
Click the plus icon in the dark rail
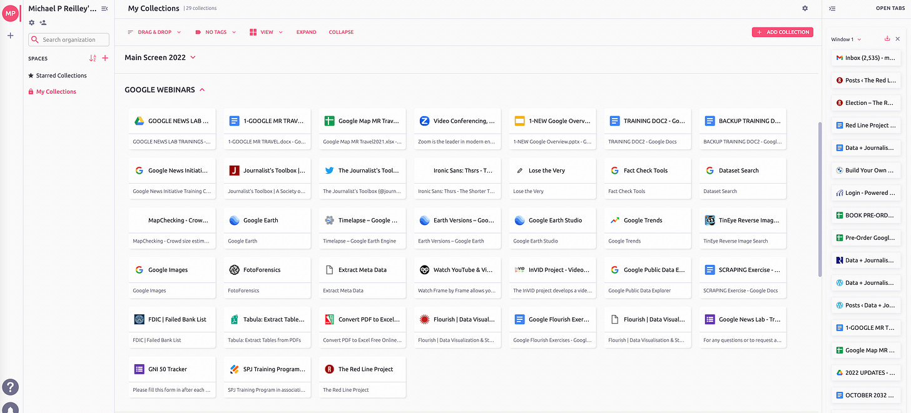pos(10,35)
